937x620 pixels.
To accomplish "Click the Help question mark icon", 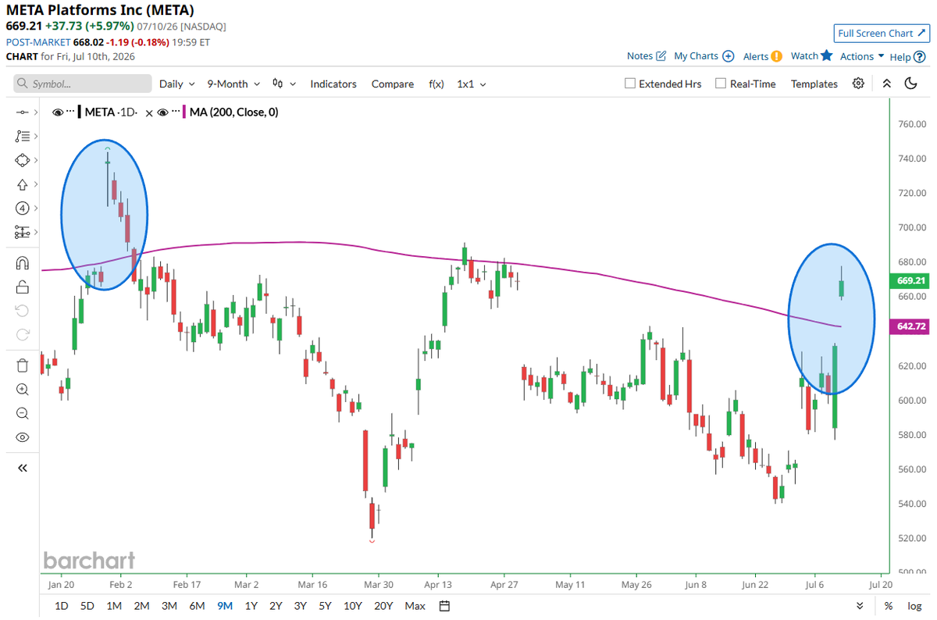I will 920,56.
